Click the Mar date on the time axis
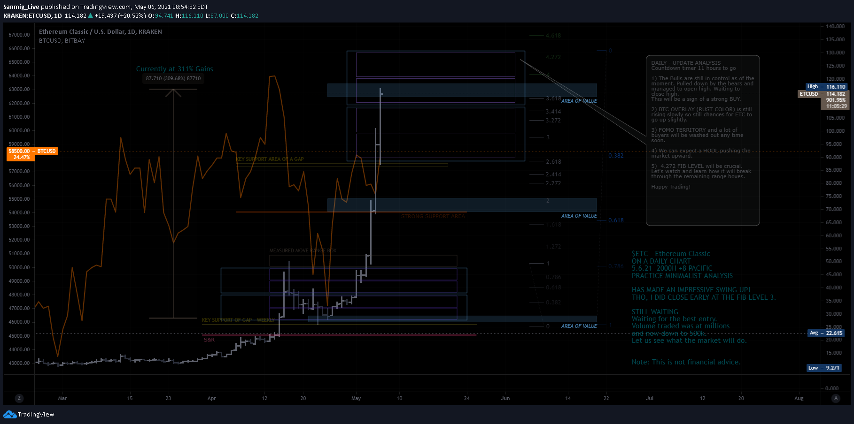 click(62, 398)
